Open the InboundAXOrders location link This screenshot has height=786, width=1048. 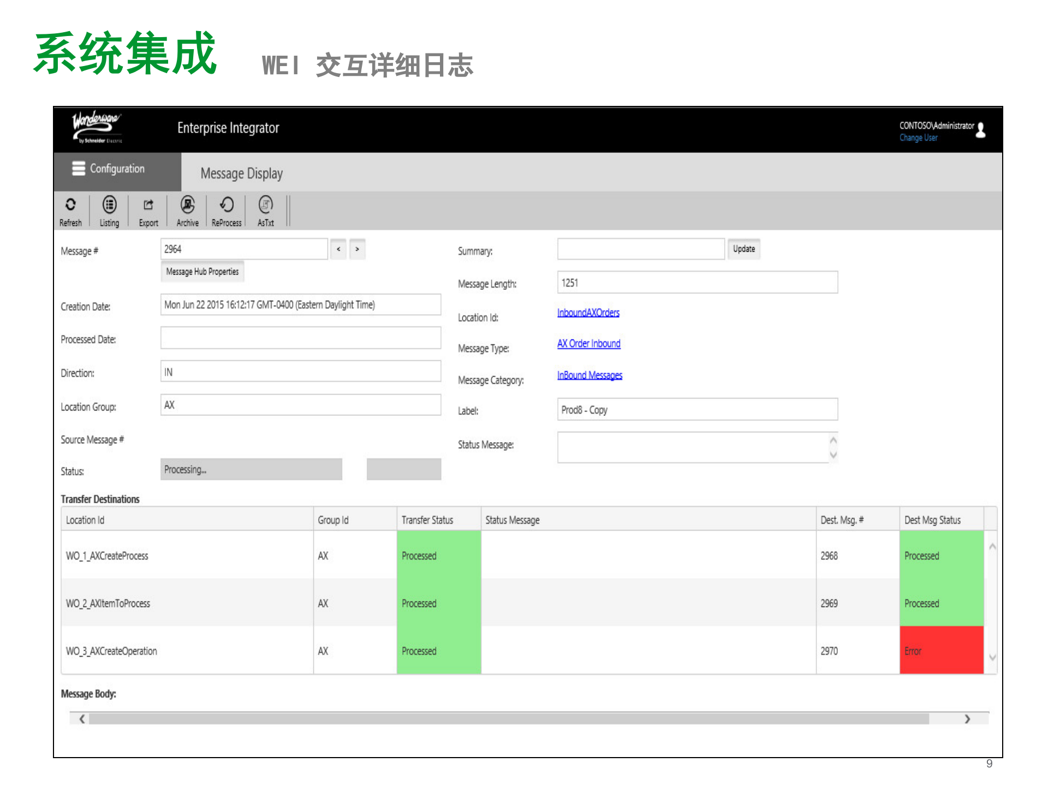point(588,312)
